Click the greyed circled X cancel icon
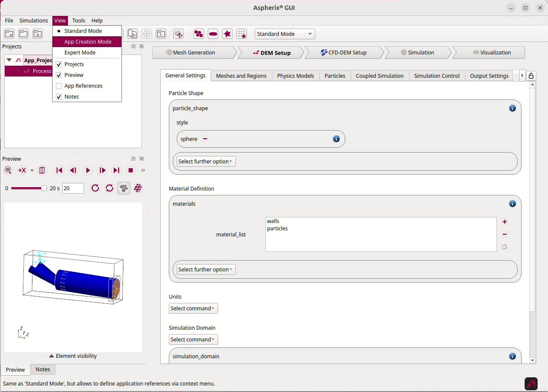 [x=147, y=34]
